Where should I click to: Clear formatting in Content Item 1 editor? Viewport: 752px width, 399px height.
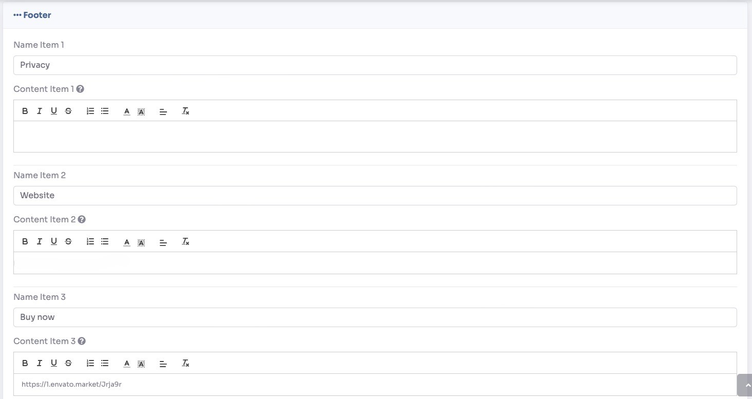185,111
